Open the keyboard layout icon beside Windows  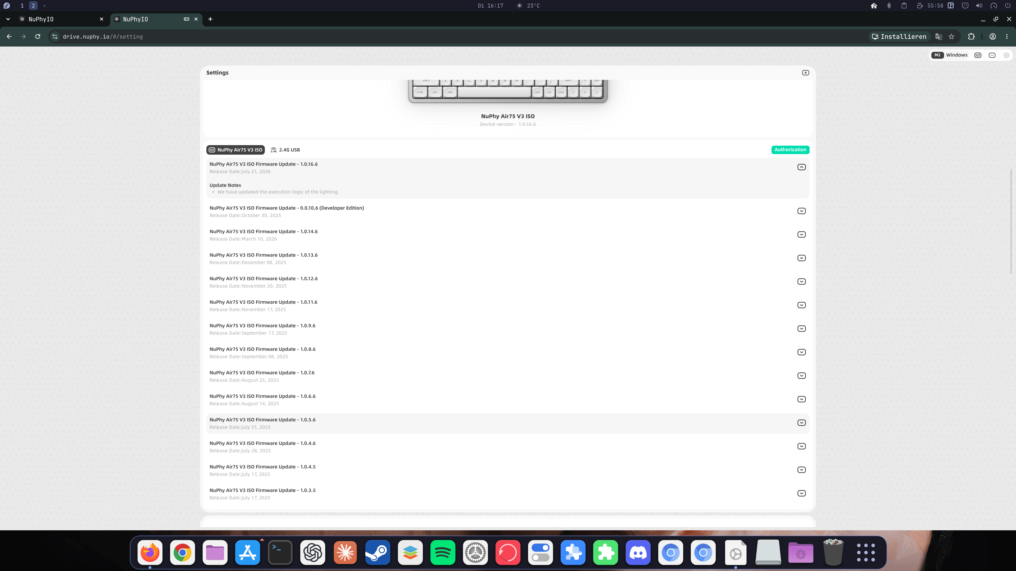click(978, 55)
